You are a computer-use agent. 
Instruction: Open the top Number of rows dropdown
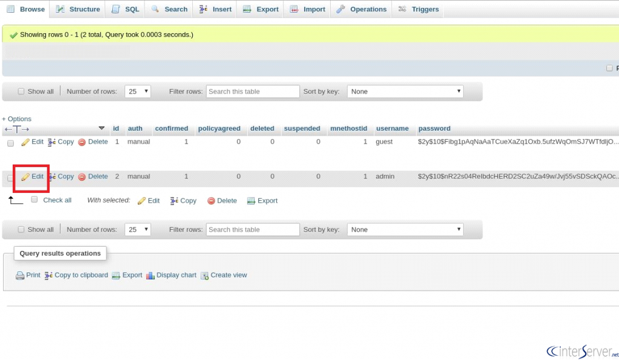click(x=138, y=92)
